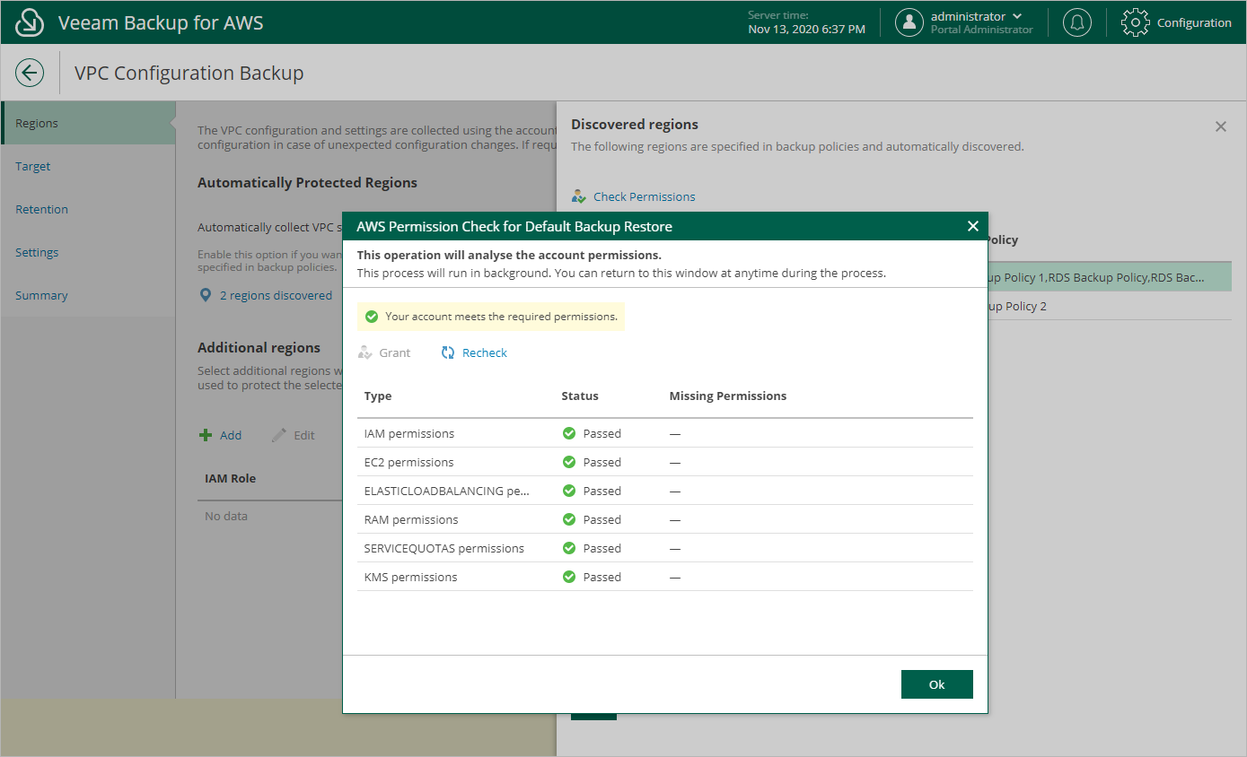Close the Discovered regions panel
The width and height of the screenshot is (1247, 757).
(x=1220, y=126)
